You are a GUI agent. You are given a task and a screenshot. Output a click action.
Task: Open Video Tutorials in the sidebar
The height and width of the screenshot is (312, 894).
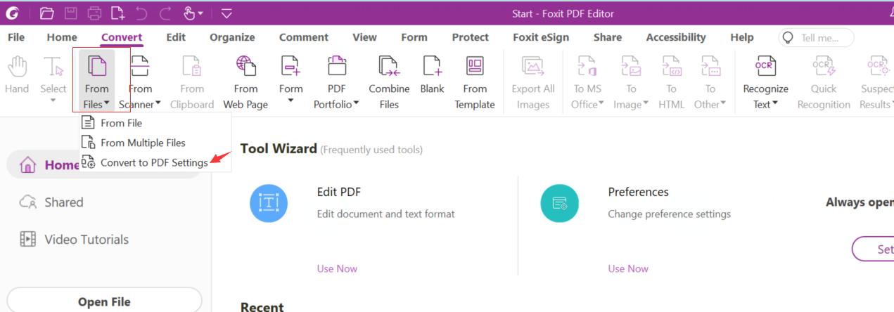(87, 240)
